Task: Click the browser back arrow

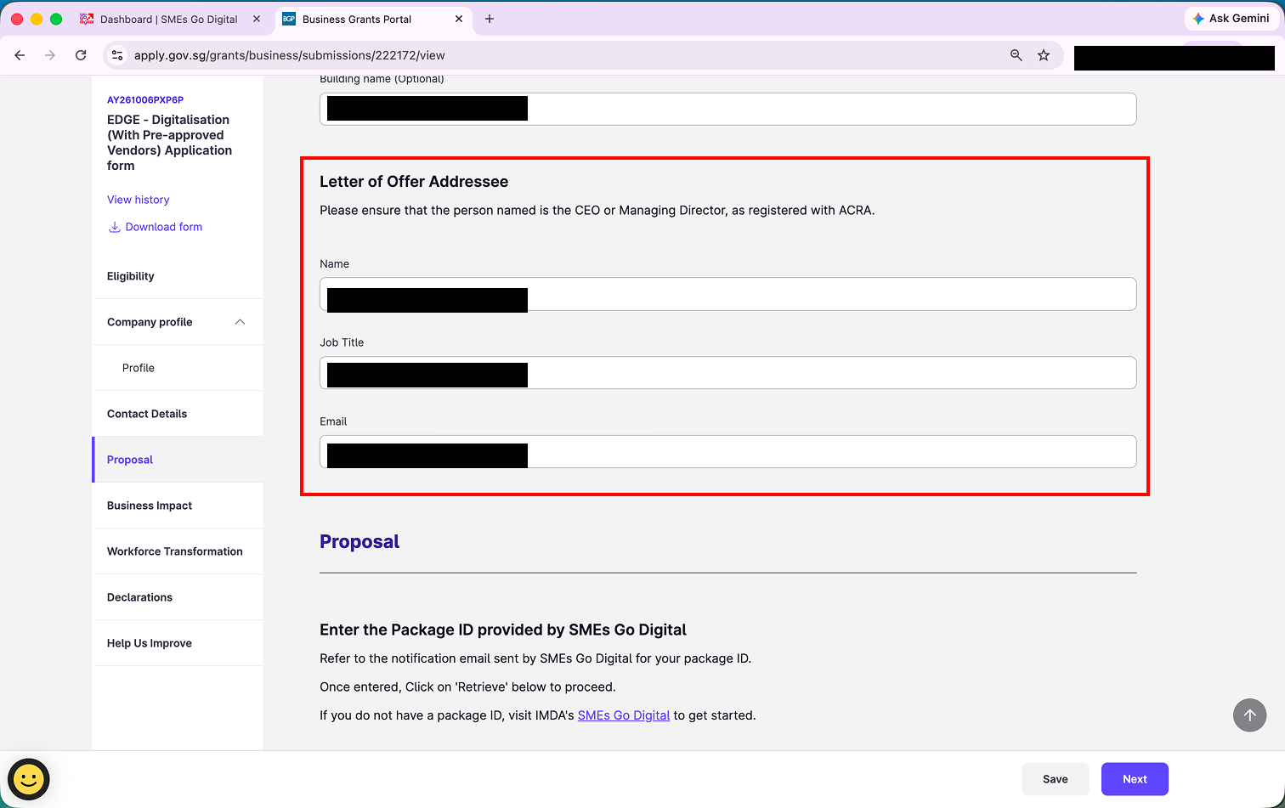Action: [x=20, y=55]
